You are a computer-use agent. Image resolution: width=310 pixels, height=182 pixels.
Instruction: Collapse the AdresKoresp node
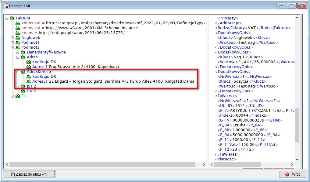[x=18, y=72]
